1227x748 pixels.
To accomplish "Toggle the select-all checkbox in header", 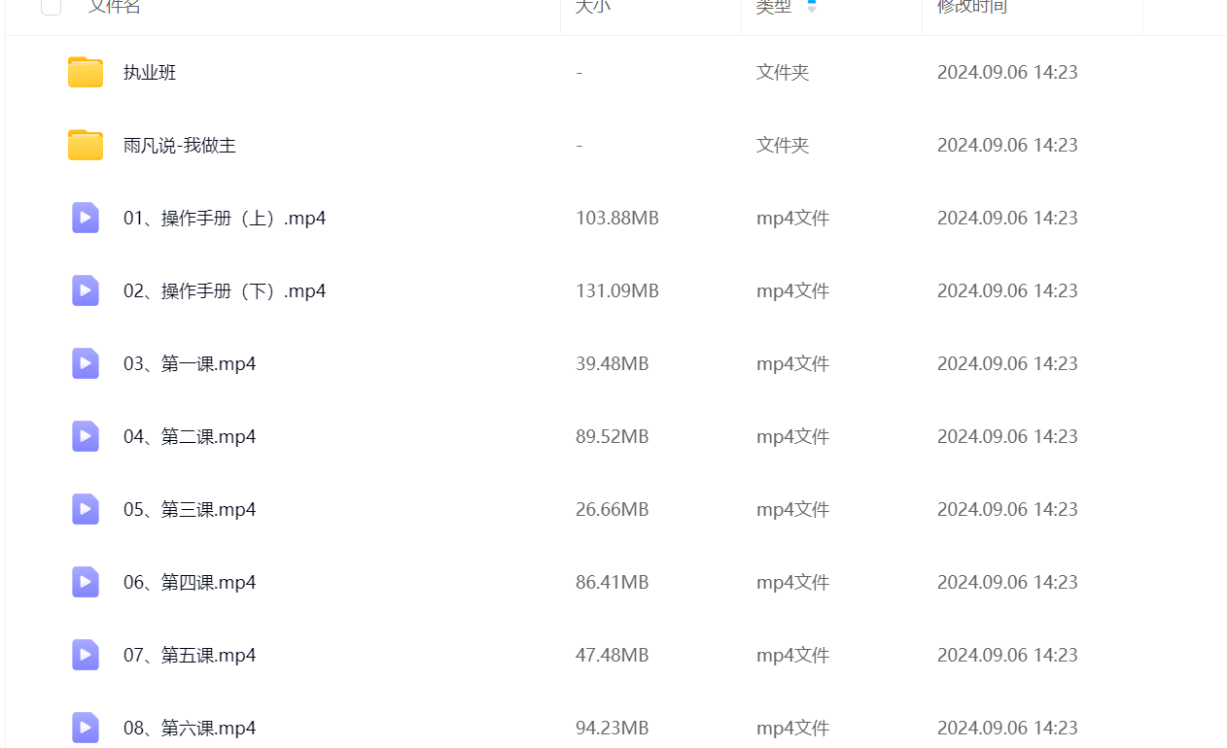I will 52,6.
